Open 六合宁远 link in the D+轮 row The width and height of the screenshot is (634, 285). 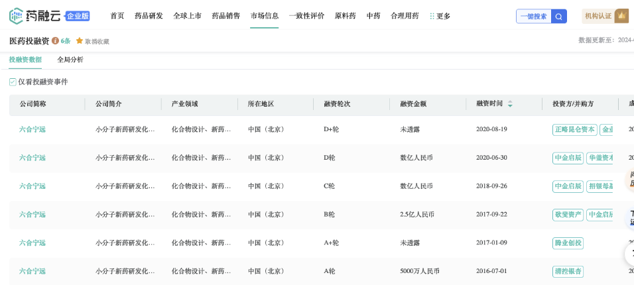(32, 129)
